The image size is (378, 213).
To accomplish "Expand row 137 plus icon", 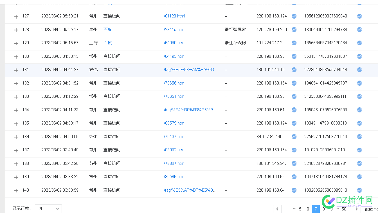I will 16,150.
